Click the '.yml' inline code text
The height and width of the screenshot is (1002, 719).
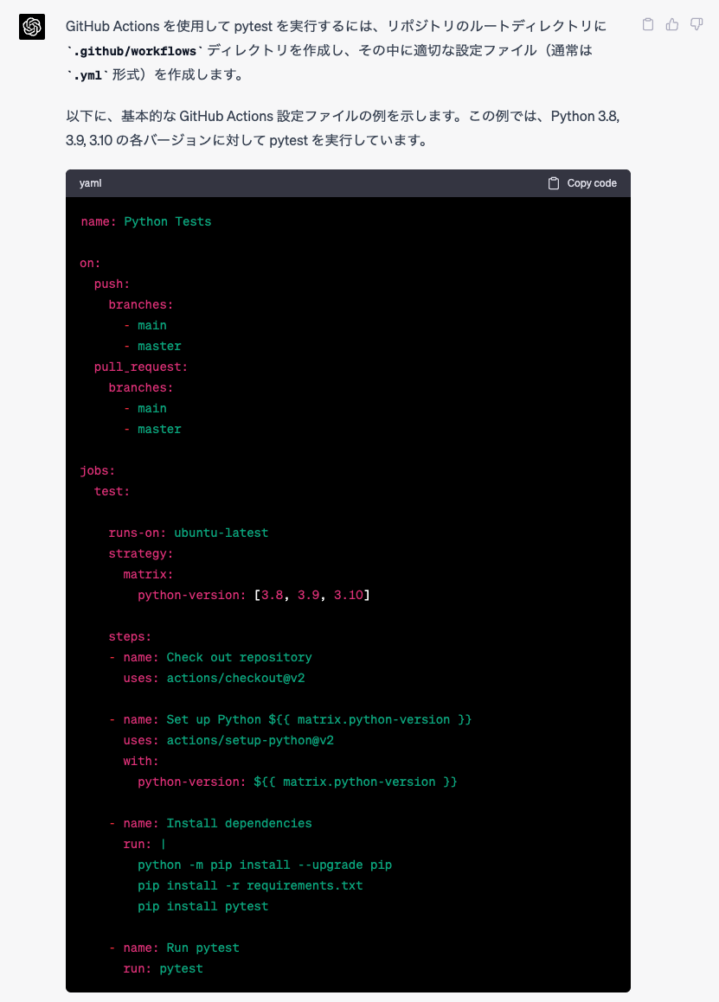point(87,74)
